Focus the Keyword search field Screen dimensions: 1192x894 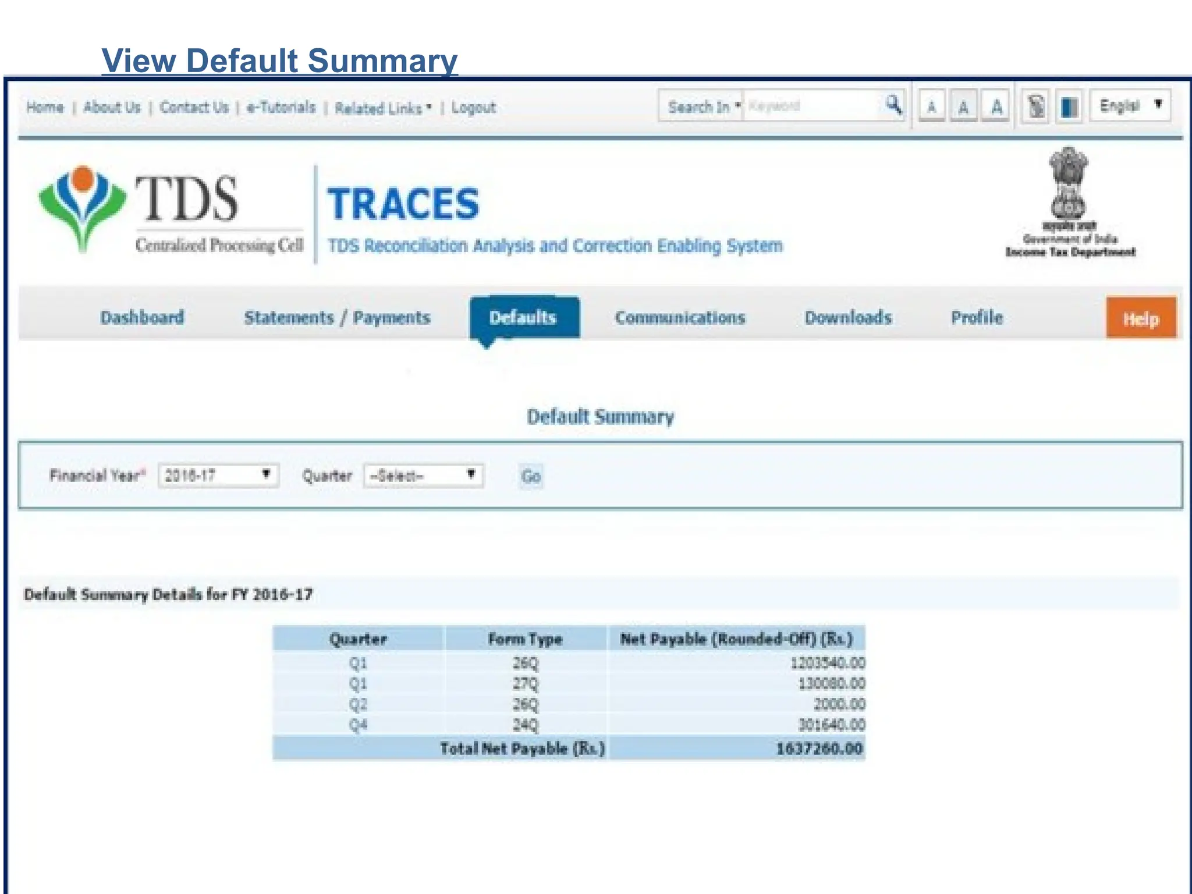(812, 106)
